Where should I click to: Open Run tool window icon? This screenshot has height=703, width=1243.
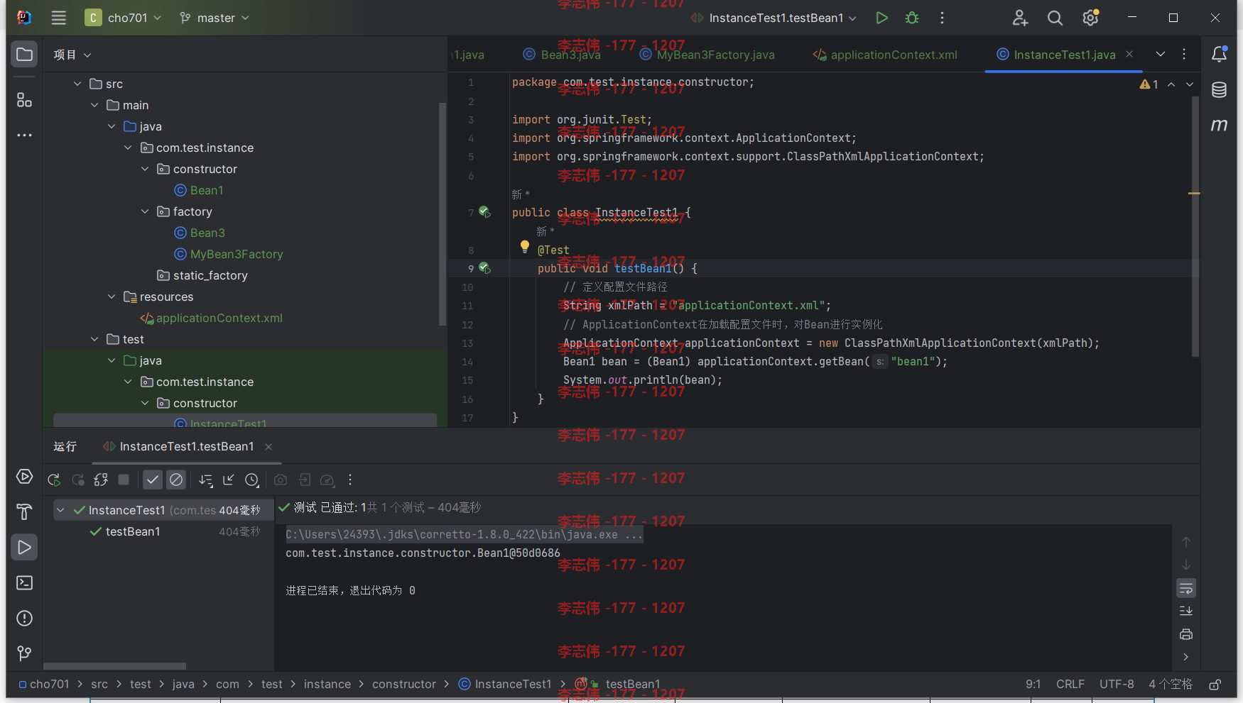[x=24, y=547]
